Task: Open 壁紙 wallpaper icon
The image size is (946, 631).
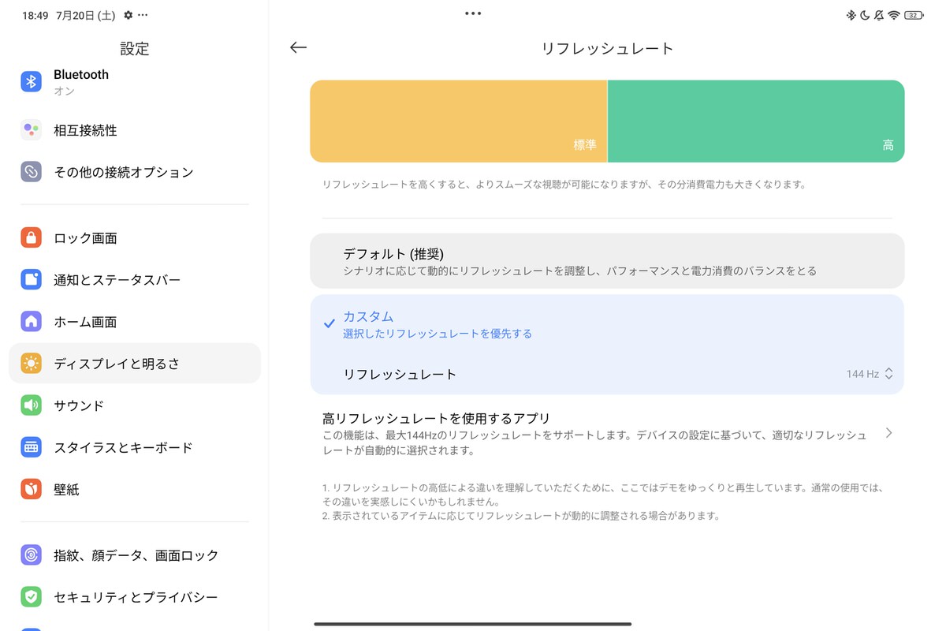Action: pos(31,489)
